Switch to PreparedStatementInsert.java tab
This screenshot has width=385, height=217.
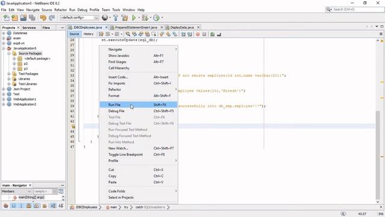[136, 27]
